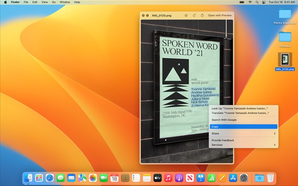Click "Washington, DC" on the poster
Image resolution: width=298 pixels, height=186 pixels.
pos(174,116)
